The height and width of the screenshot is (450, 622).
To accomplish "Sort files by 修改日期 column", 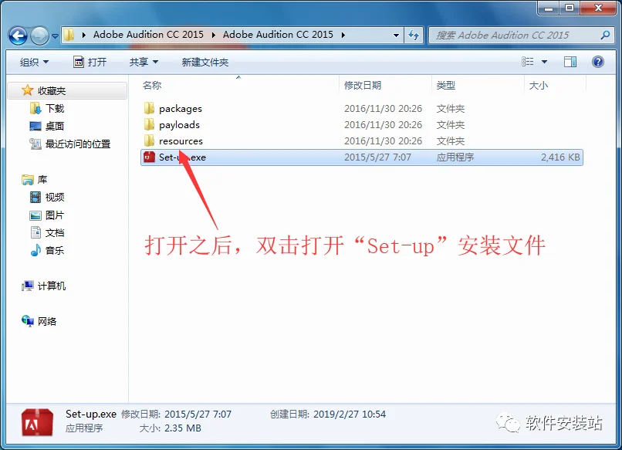I will click(363, 86).
